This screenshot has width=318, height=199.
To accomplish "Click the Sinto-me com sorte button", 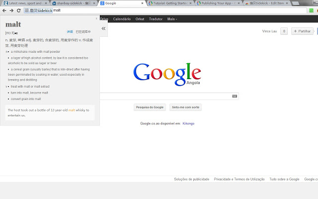I will [x=185, y=107].
